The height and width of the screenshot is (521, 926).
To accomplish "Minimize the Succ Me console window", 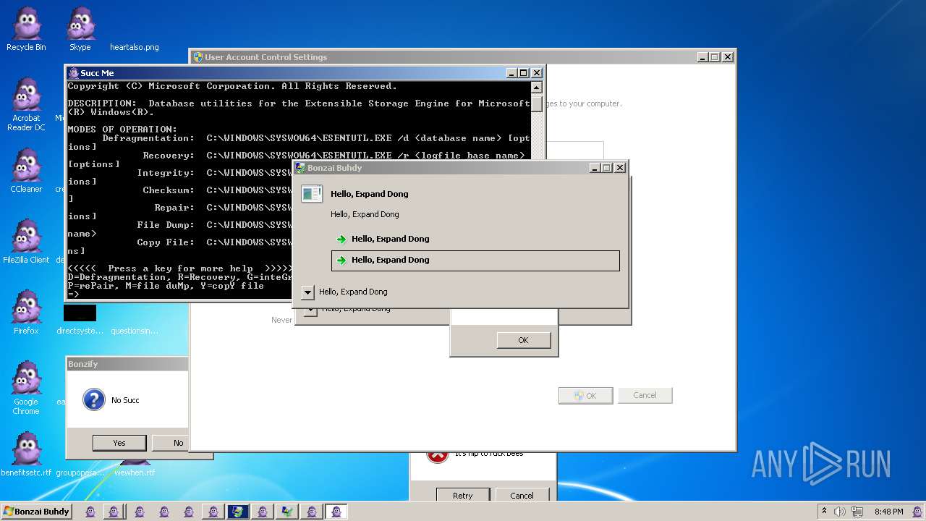I will [512, 73].
